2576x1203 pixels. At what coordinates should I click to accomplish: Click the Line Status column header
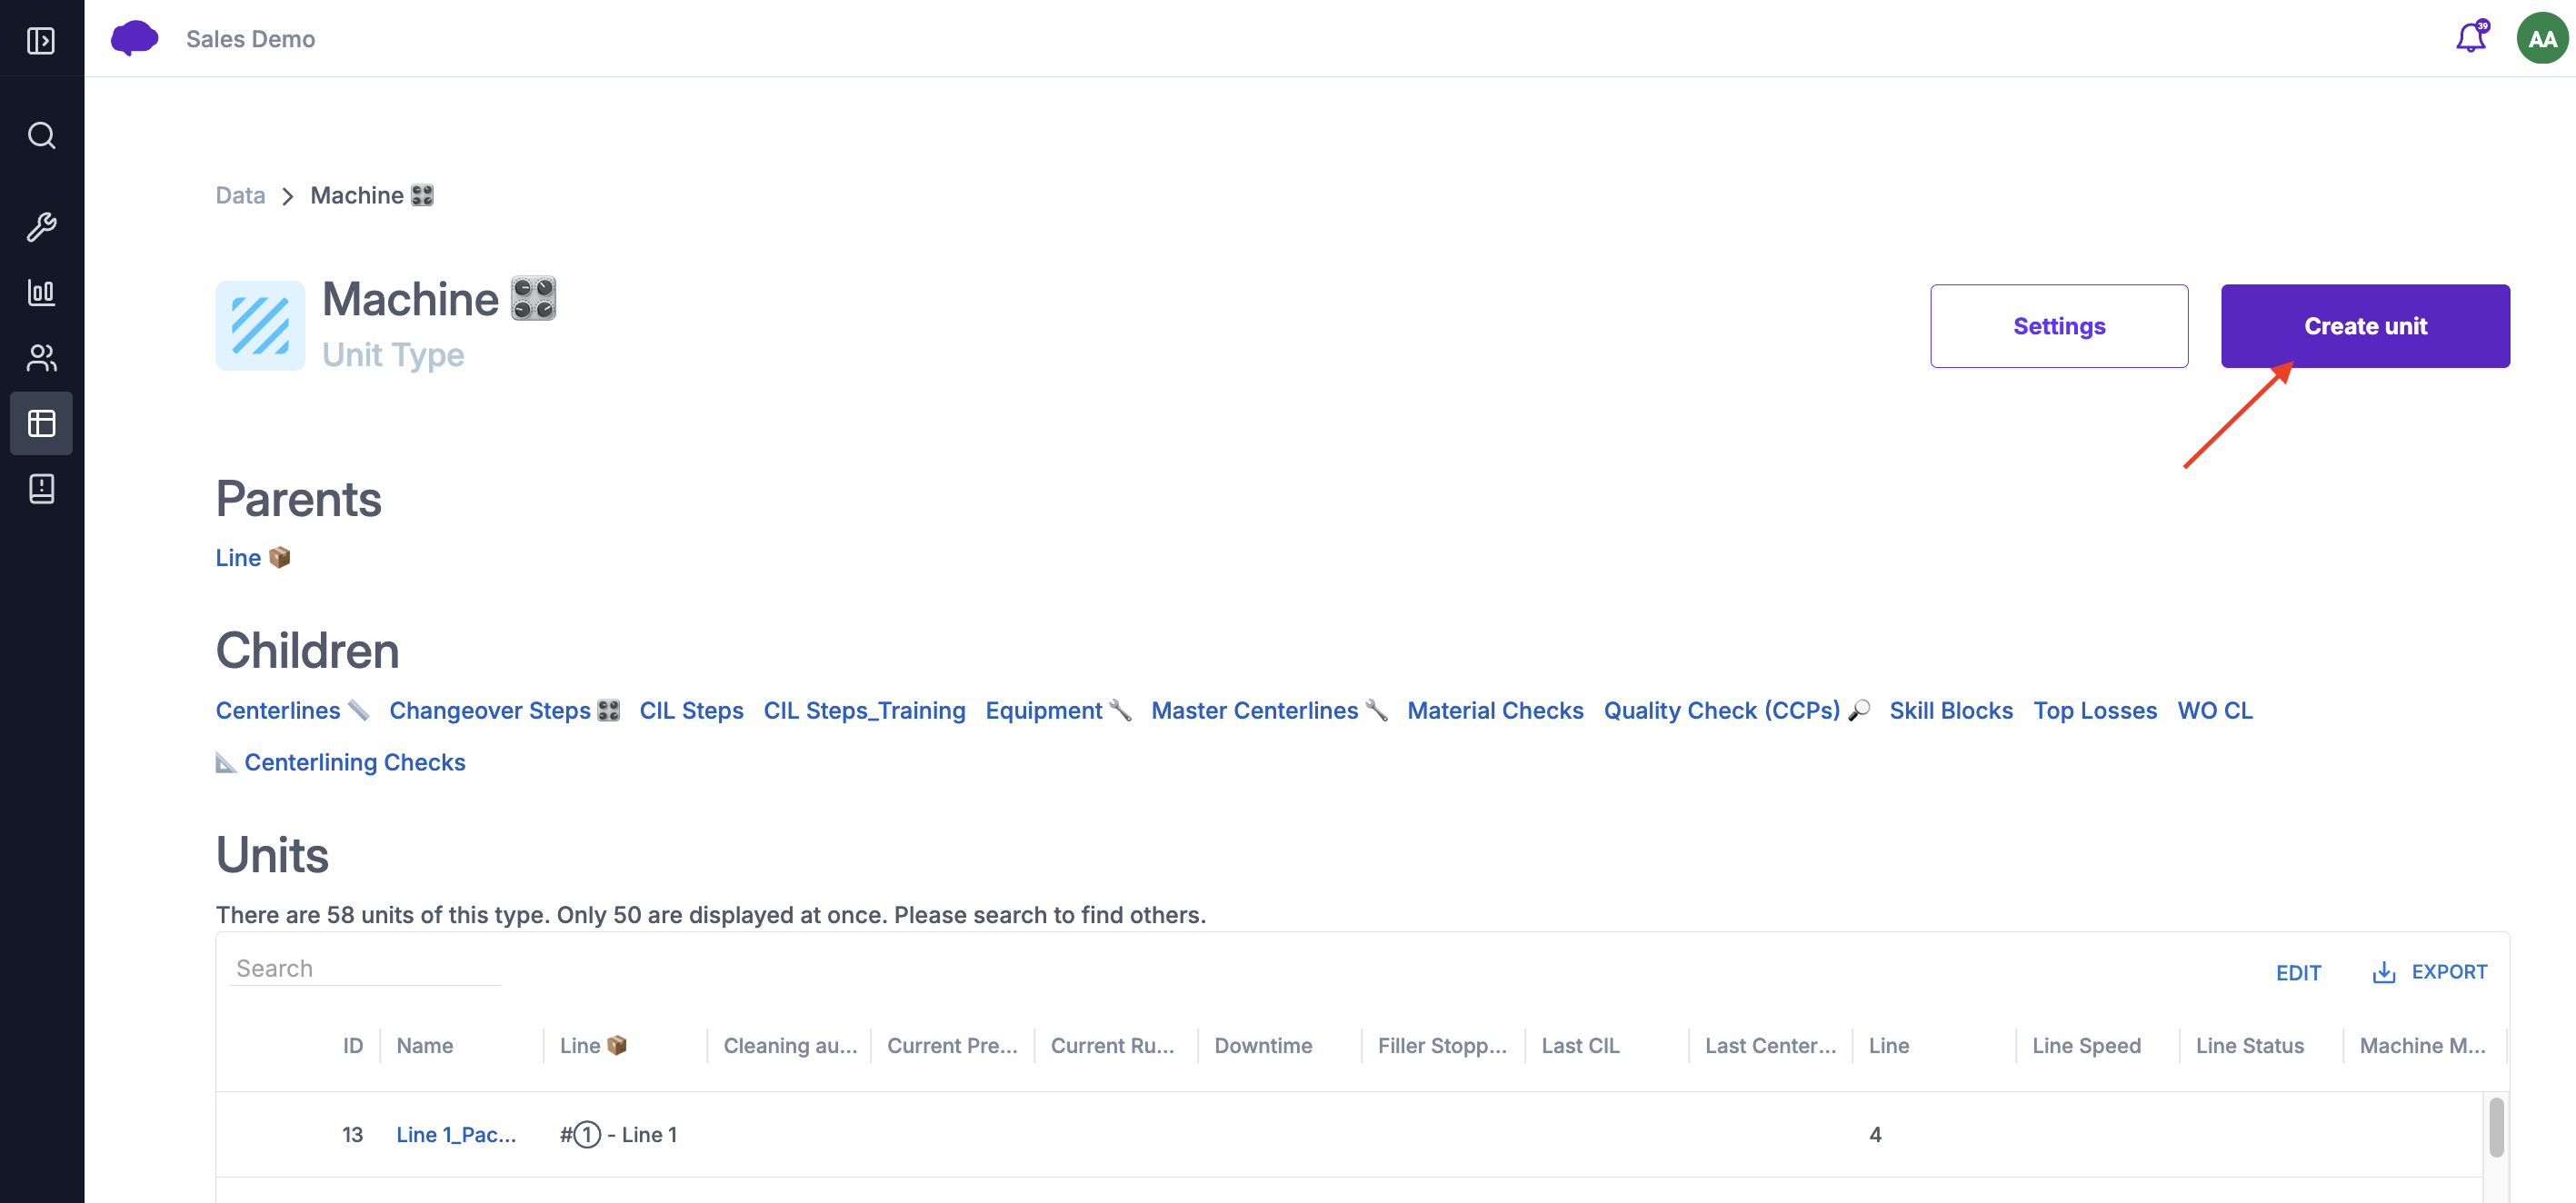pos(2249,1045)
